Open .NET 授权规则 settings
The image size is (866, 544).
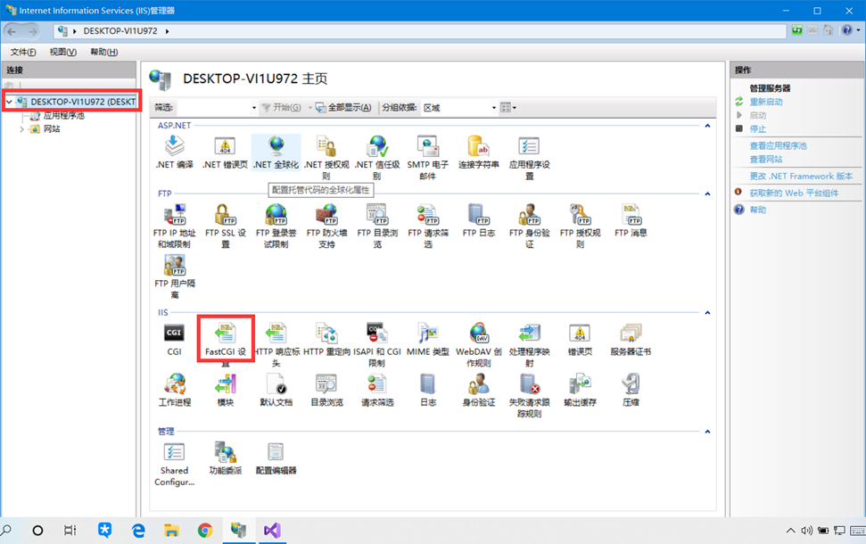tap(326, 158)
